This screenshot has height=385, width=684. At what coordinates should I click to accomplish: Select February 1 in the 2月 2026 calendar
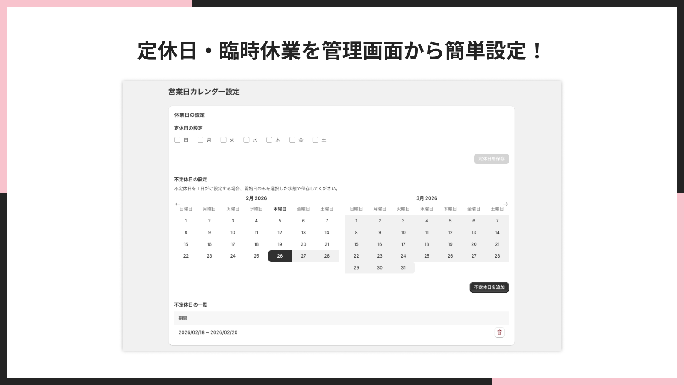tap(186, 221)
